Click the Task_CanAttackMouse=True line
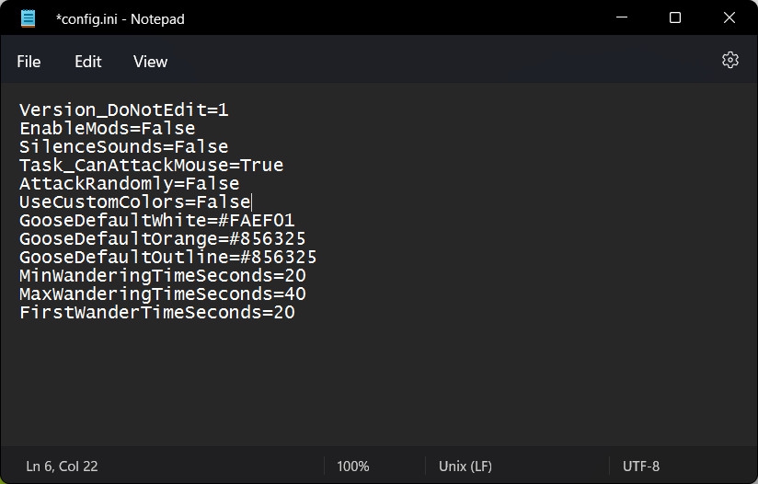Screen dimensions: 758x484 [x=151, y=166]
